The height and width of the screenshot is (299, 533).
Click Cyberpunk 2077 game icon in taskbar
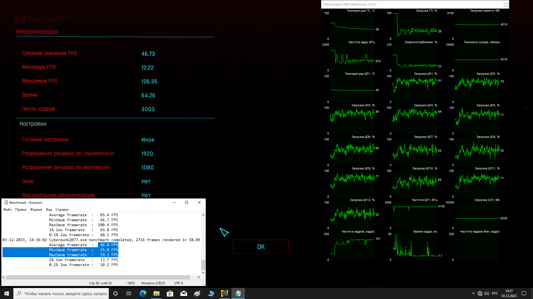(x=224, y=293)
